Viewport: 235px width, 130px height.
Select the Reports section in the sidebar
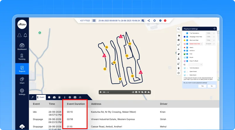point(22,69)
